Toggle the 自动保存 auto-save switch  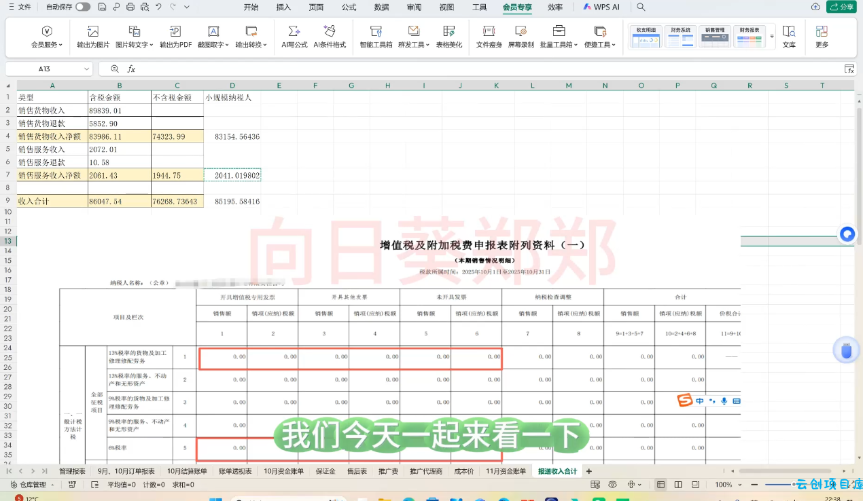(x=82, y=7)
